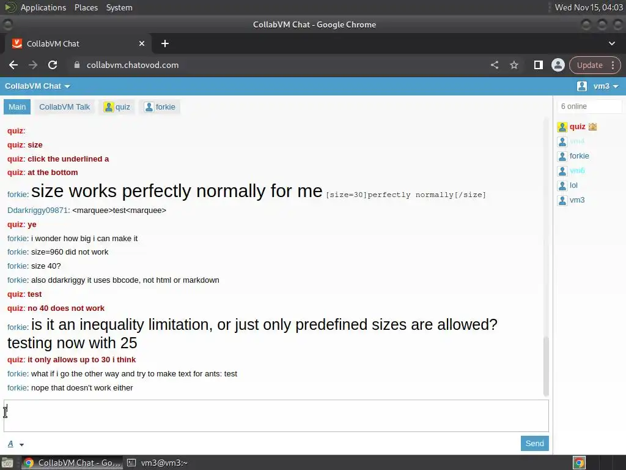The image size is (626, 470).
Task: Open the Places menu
Action: click(x=86, y=7)
